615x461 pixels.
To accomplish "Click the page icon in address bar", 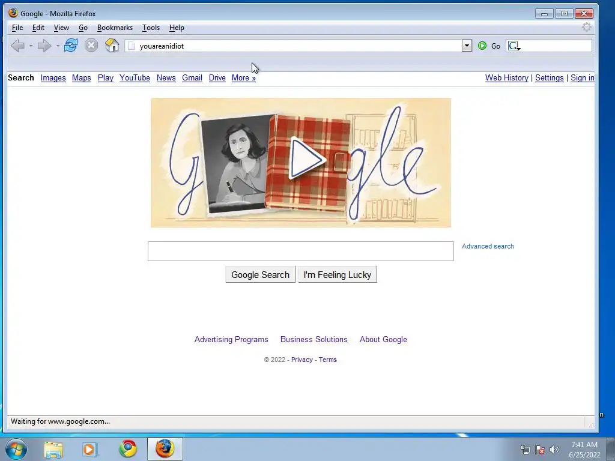I will (132, 46).
